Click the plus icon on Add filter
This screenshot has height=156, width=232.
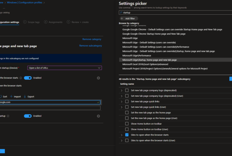click(x=122, y=18)
